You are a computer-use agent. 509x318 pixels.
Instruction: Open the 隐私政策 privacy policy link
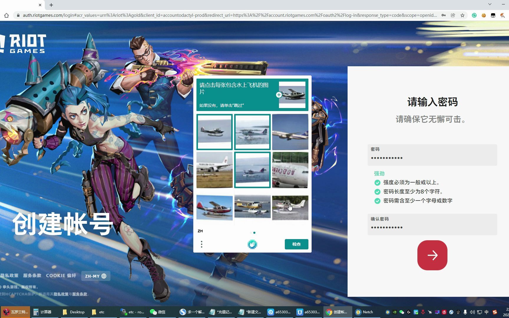(x=9, y=276)
